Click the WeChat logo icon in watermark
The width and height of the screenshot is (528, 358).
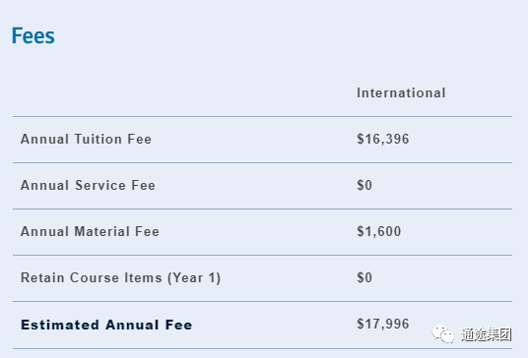[x=443, y=334]
